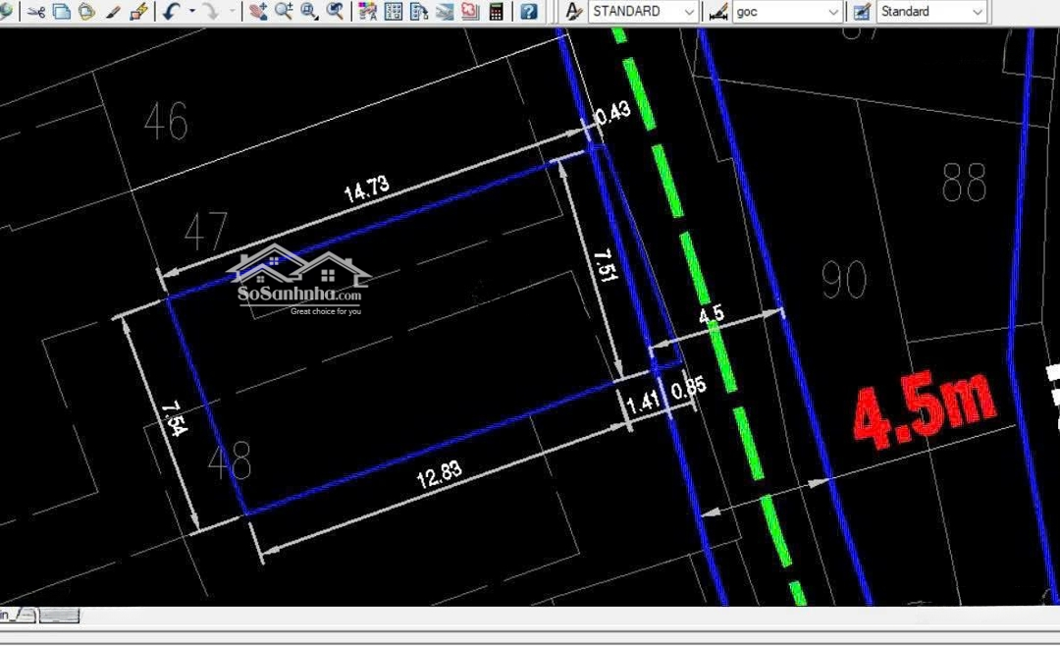Click the Text Style manager icon
The width and height of the screenshot is (1060, 646).
(574, 12)
